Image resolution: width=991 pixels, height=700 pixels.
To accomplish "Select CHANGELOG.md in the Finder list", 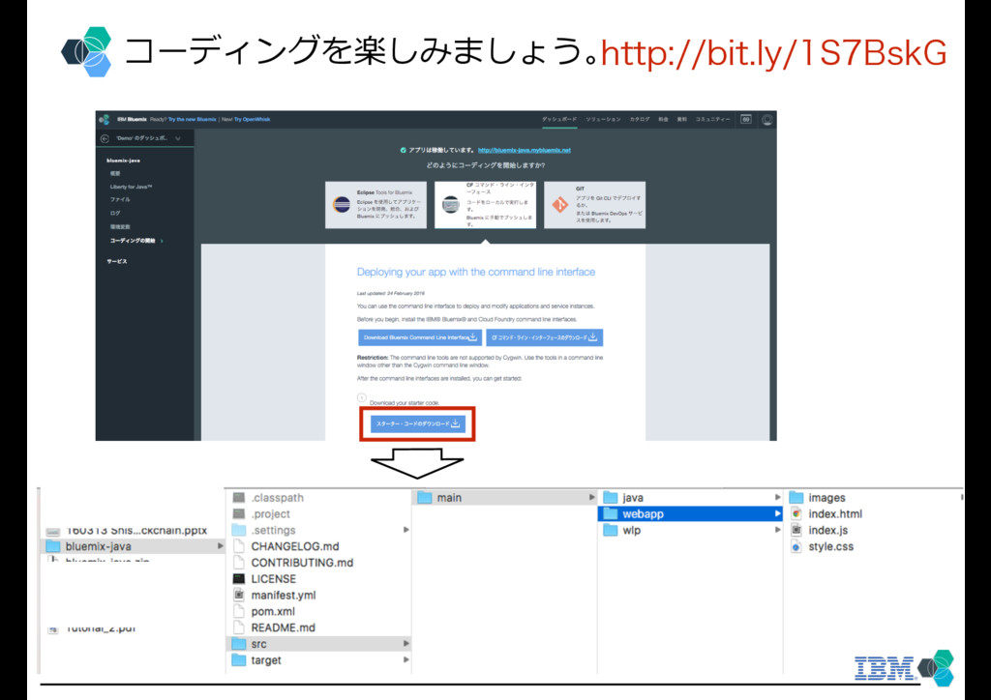I will click(x=295, y=546).
